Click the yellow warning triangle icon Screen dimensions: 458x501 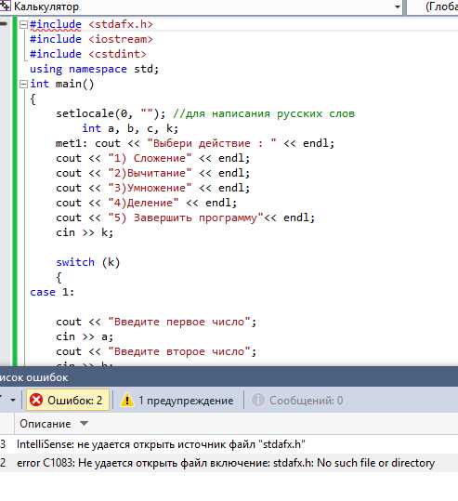click(127, 400)
